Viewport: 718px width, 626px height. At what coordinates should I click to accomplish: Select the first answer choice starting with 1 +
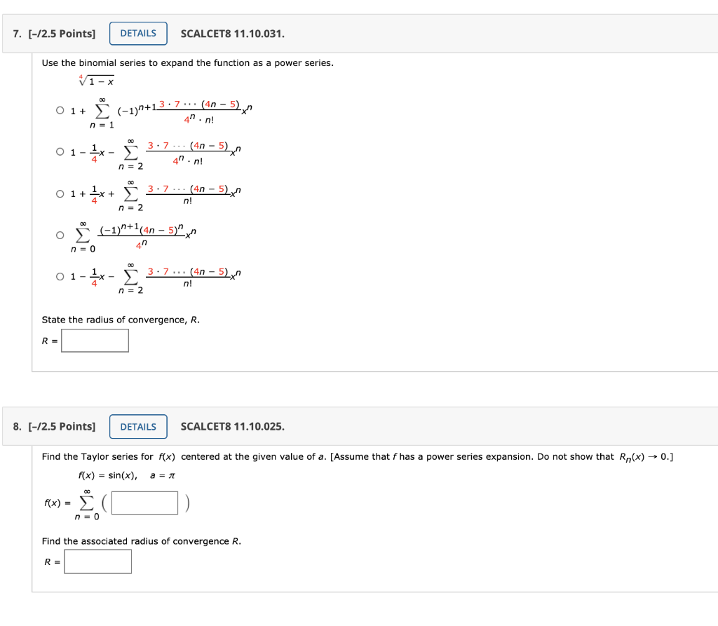click(60, 110)
